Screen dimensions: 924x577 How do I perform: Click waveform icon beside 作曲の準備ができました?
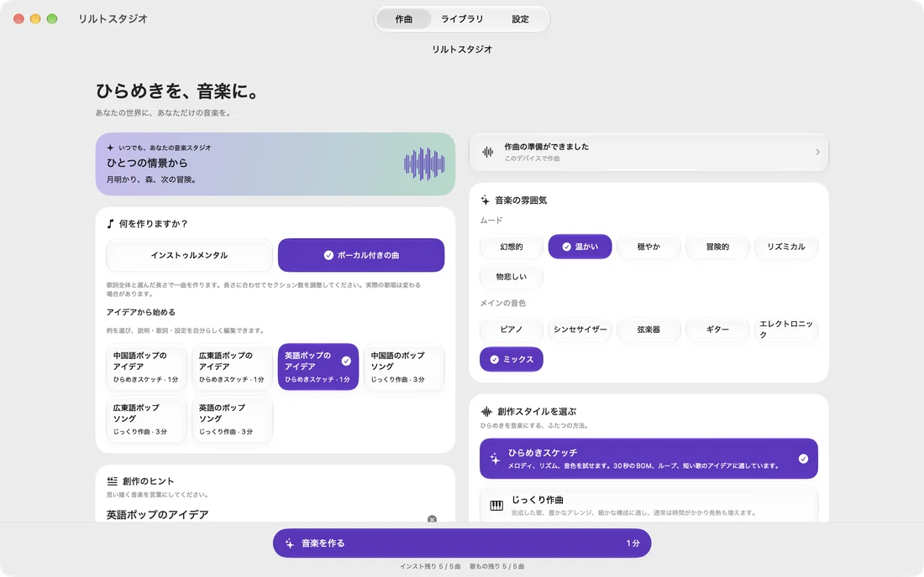coord(488,153)
